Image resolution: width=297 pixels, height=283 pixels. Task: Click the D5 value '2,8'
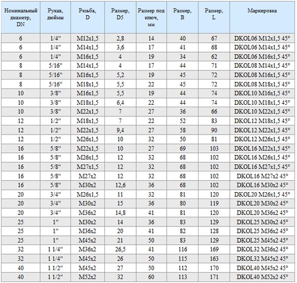click(x=120, y=39)
